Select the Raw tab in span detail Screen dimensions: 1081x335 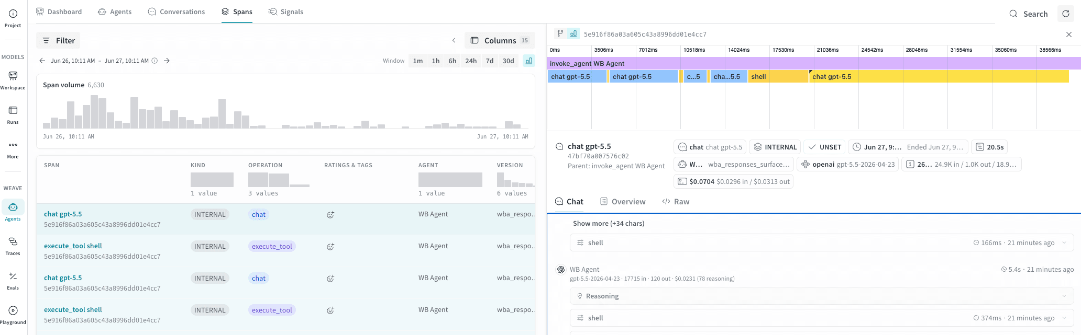(x=676, y=202)
